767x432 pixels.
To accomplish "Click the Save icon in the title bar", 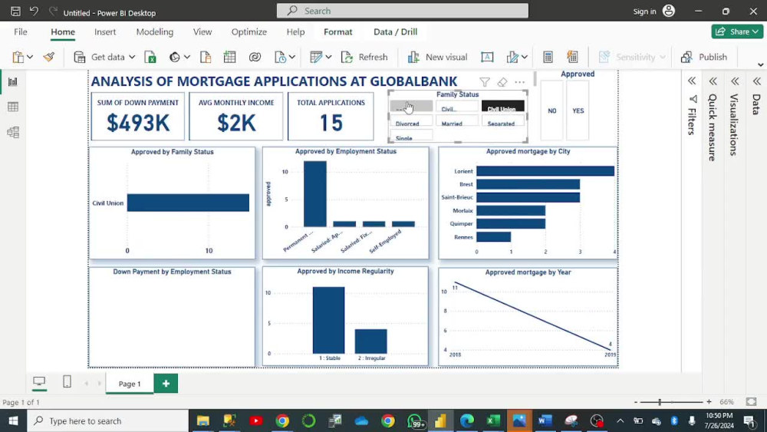I will pyautogui.click(x=15, y=11).
